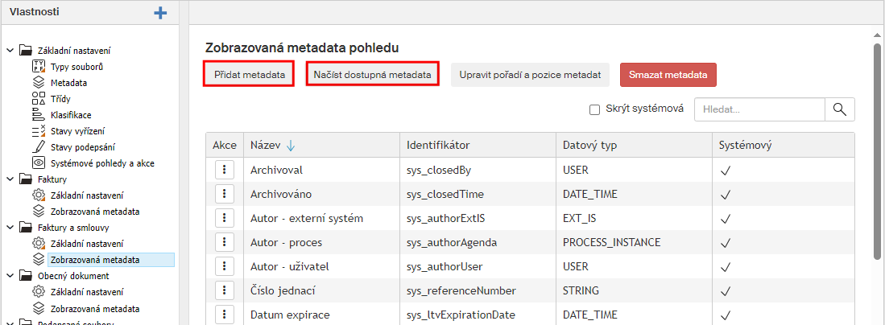Click the blue plus icon in Vlastnosti
The image size is (885, 325).
pos(160,13)
